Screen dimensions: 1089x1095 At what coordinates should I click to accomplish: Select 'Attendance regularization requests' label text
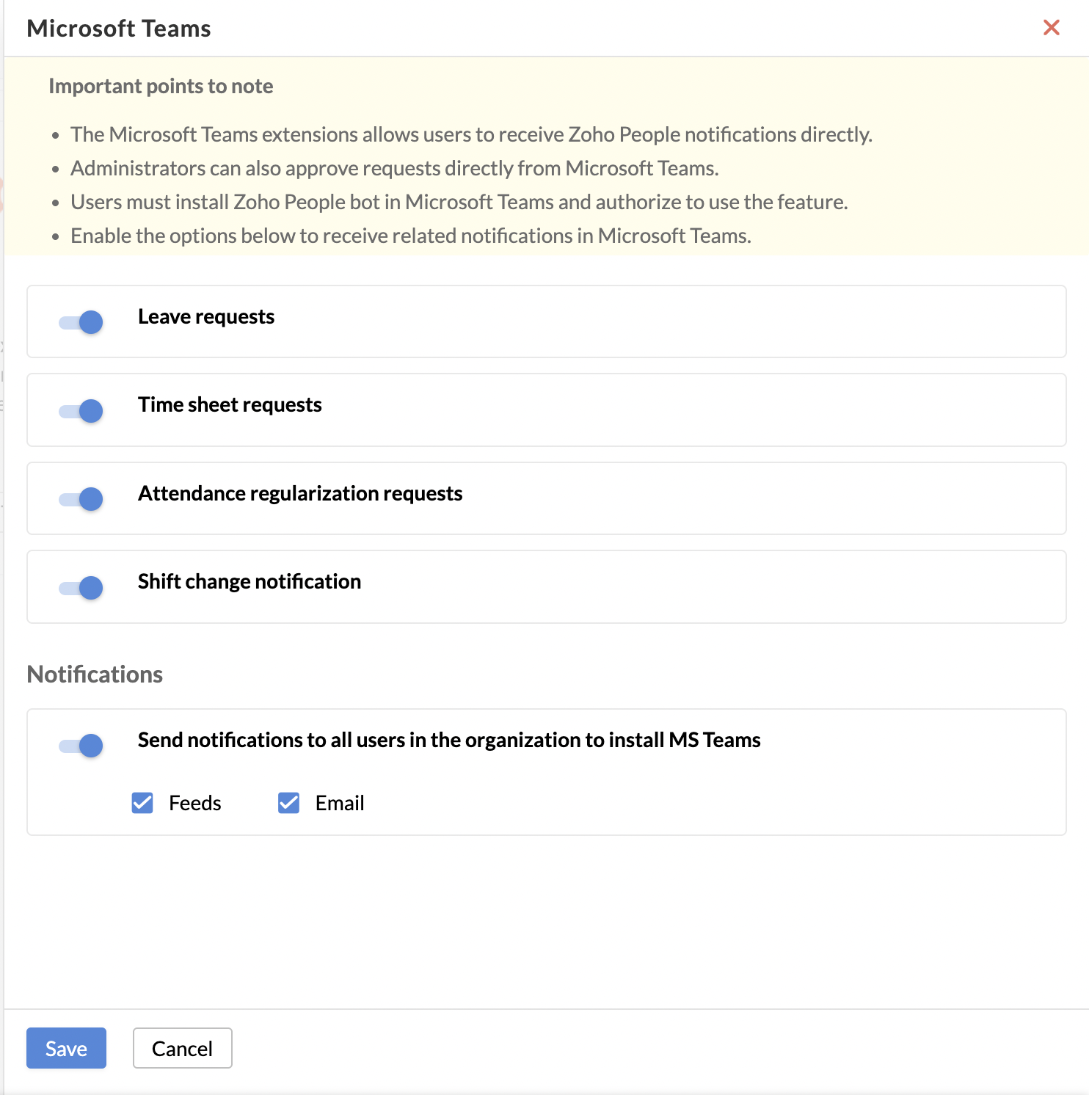(300, 494)
